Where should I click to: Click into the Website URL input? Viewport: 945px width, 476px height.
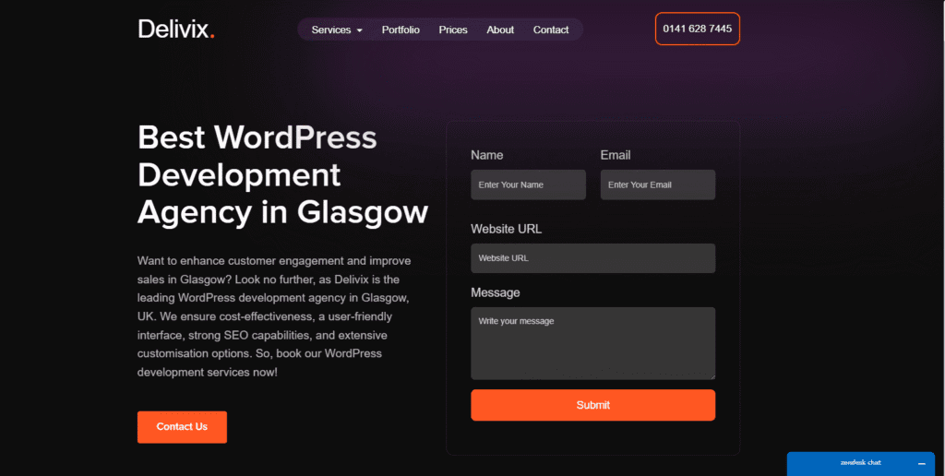tap(593, 258)
